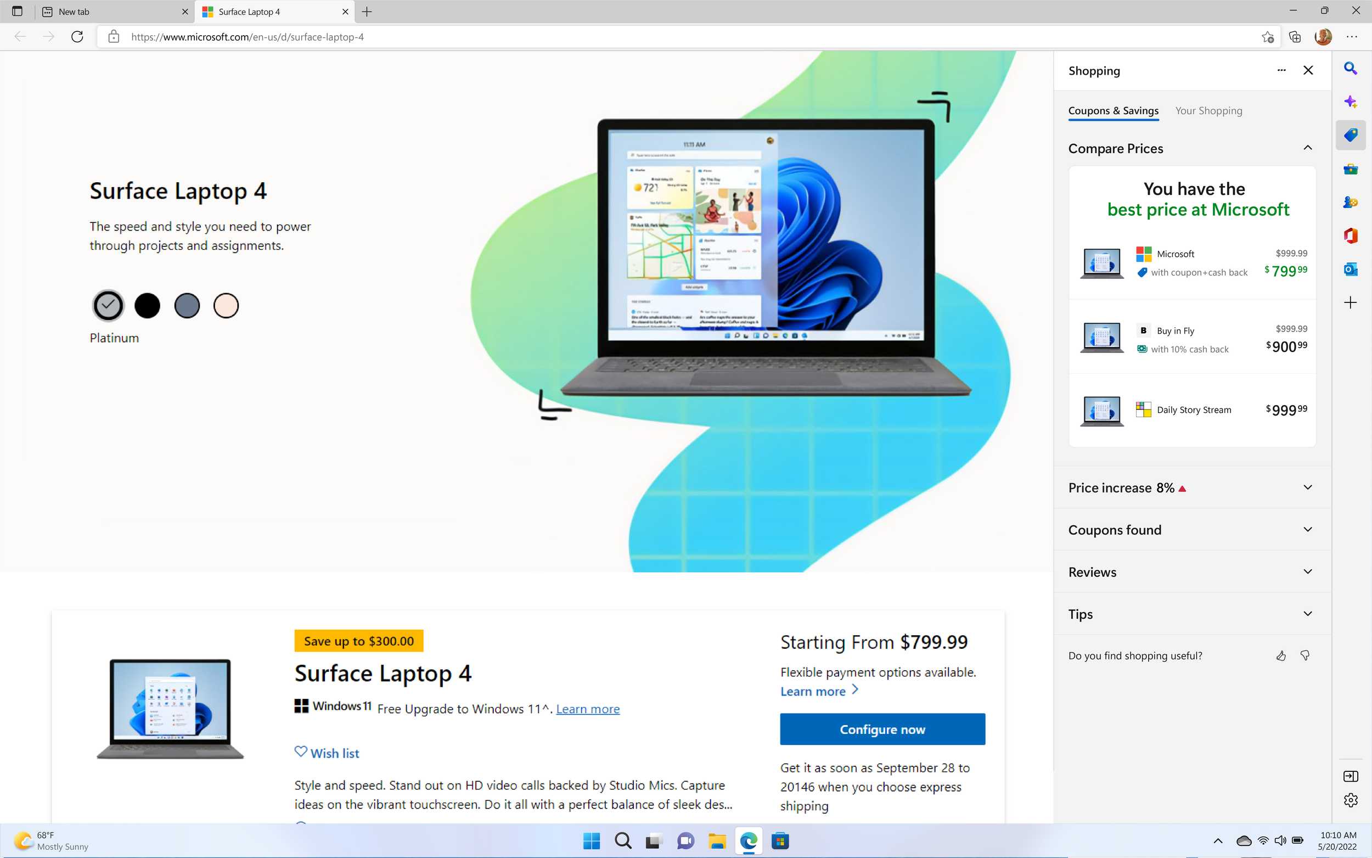Click the taskbar clock showing 10:10 AM
The height and width of the screenshot is (858, 1372).
[x=1337, y=840]
